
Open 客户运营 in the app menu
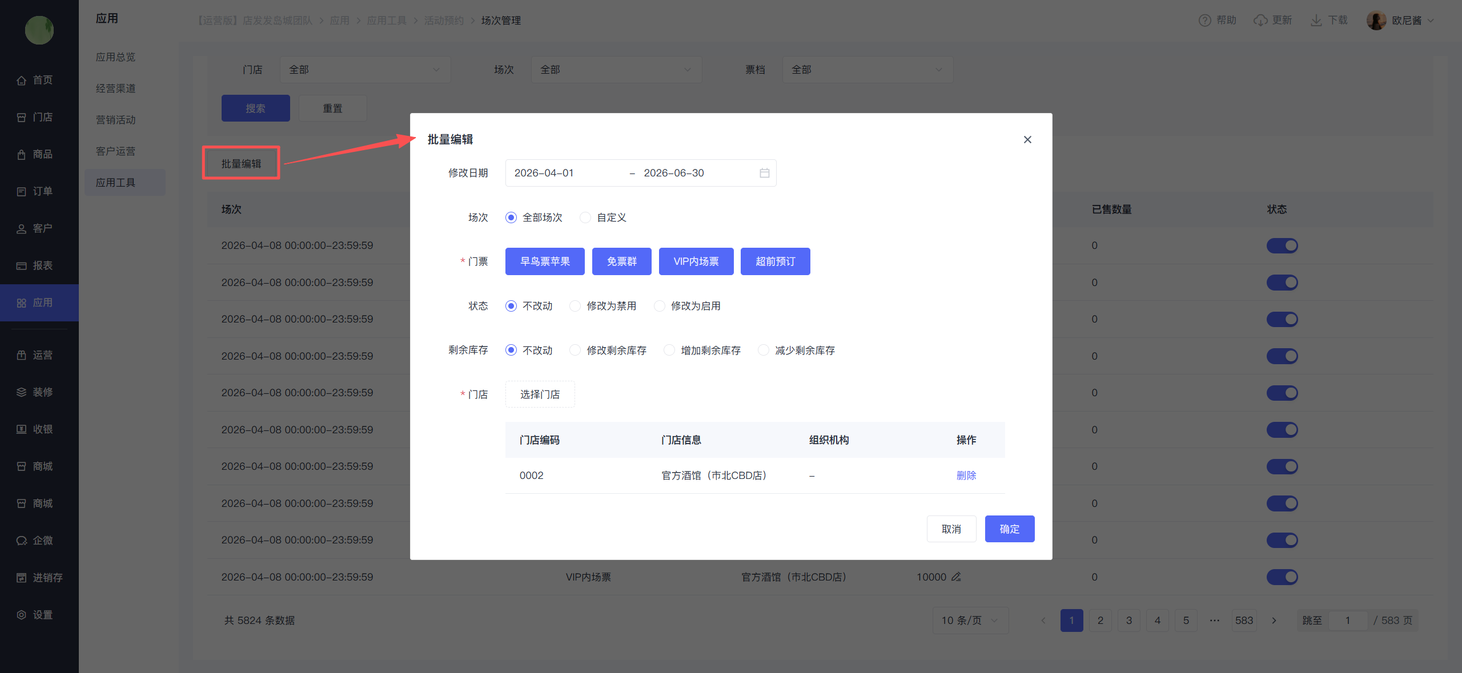click(115, 151)
